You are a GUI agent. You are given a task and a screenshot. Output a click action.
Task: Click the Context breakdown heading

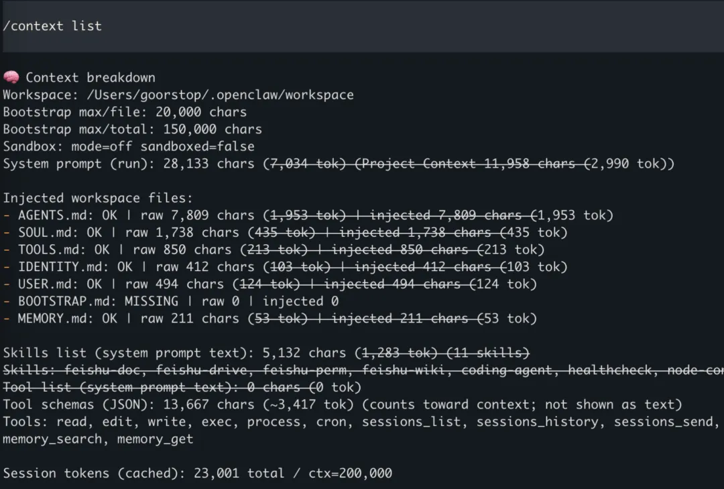(90, 78)
